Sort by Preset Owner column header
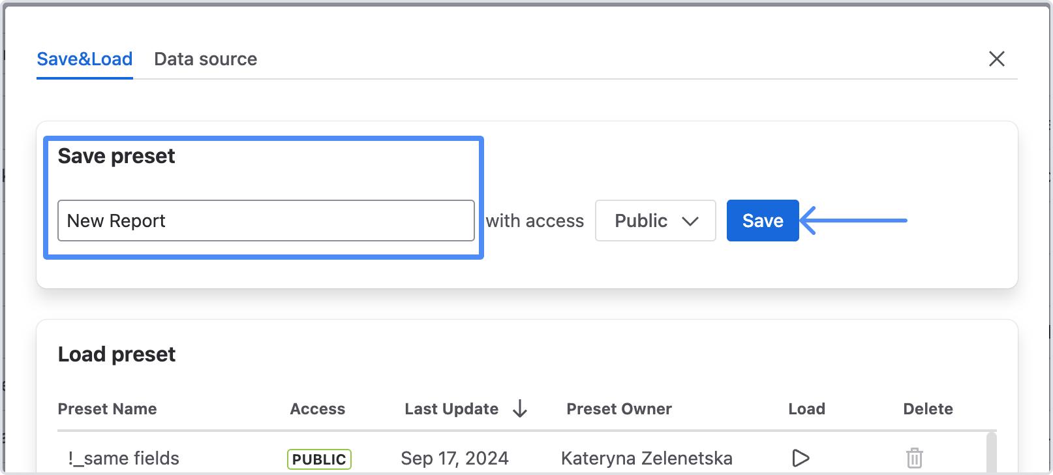1053x475 pixels. tap(619, 409)
